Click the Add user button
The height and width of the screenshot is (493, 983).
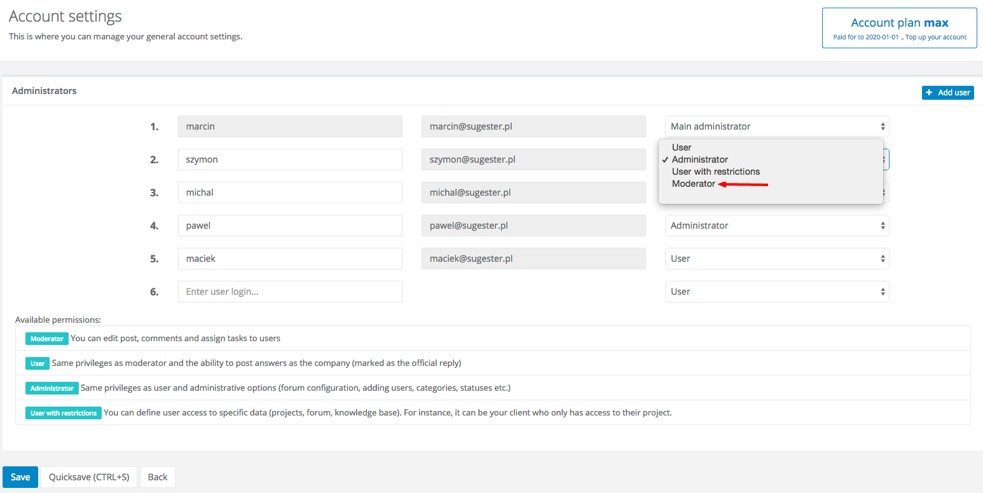pos(947,93)
